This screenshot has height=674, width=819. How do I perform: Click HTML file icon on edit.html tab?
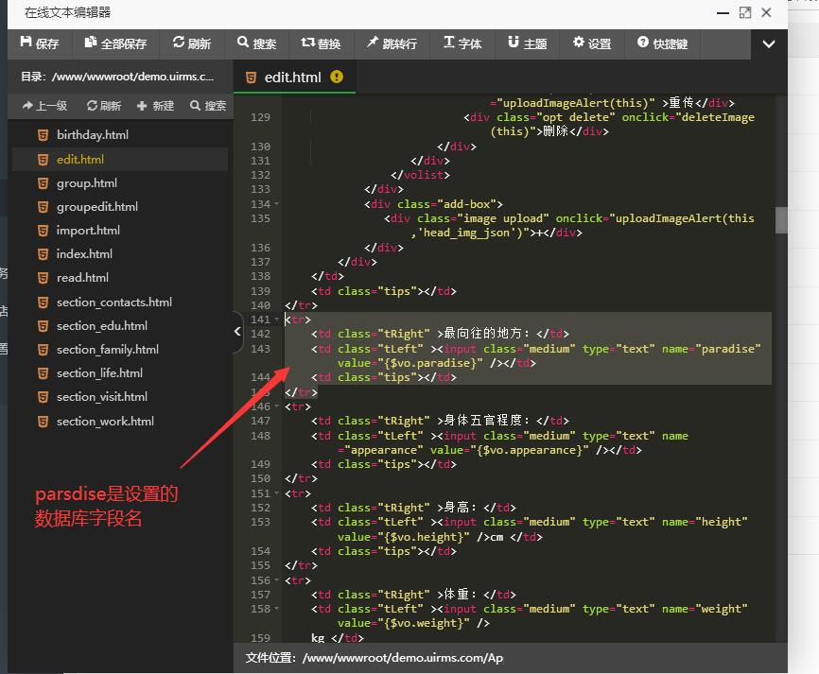point(252,78)
